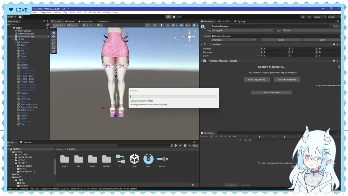Toggle Scene visibility eye icon
The width and height of the screenshot is (348, 196).
point(181,25)
